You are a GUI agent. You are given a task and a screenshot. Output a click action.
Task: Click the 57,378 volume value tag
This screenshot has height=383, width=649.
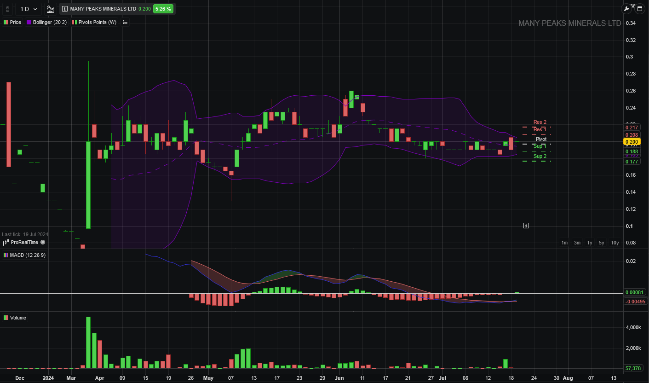[x=633, y=368]
